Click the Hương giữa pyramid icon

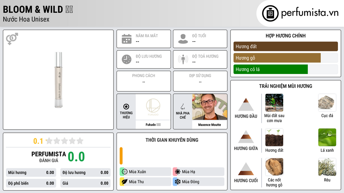246,137
